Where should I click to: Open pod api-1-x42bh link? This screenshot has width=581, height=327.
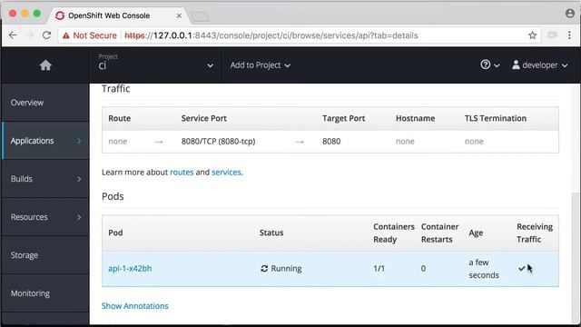130,269
